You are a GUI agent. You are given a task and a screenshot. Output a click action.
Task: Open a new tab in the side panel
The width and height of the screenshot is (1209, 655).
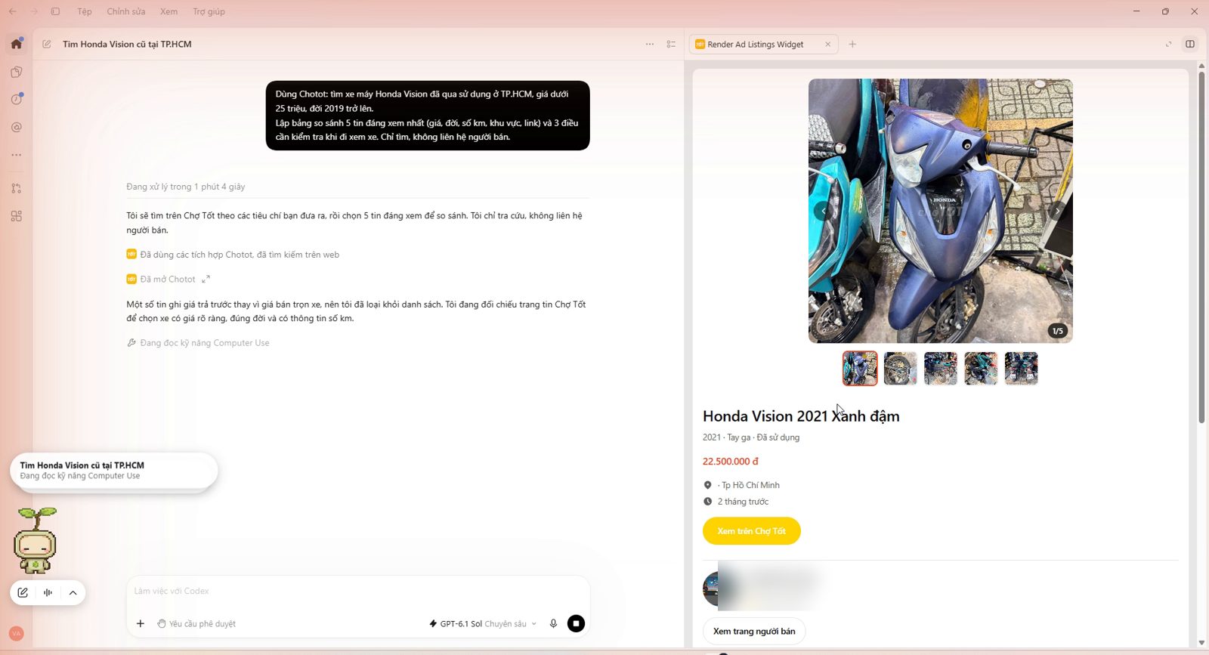(x=852, y=45)
